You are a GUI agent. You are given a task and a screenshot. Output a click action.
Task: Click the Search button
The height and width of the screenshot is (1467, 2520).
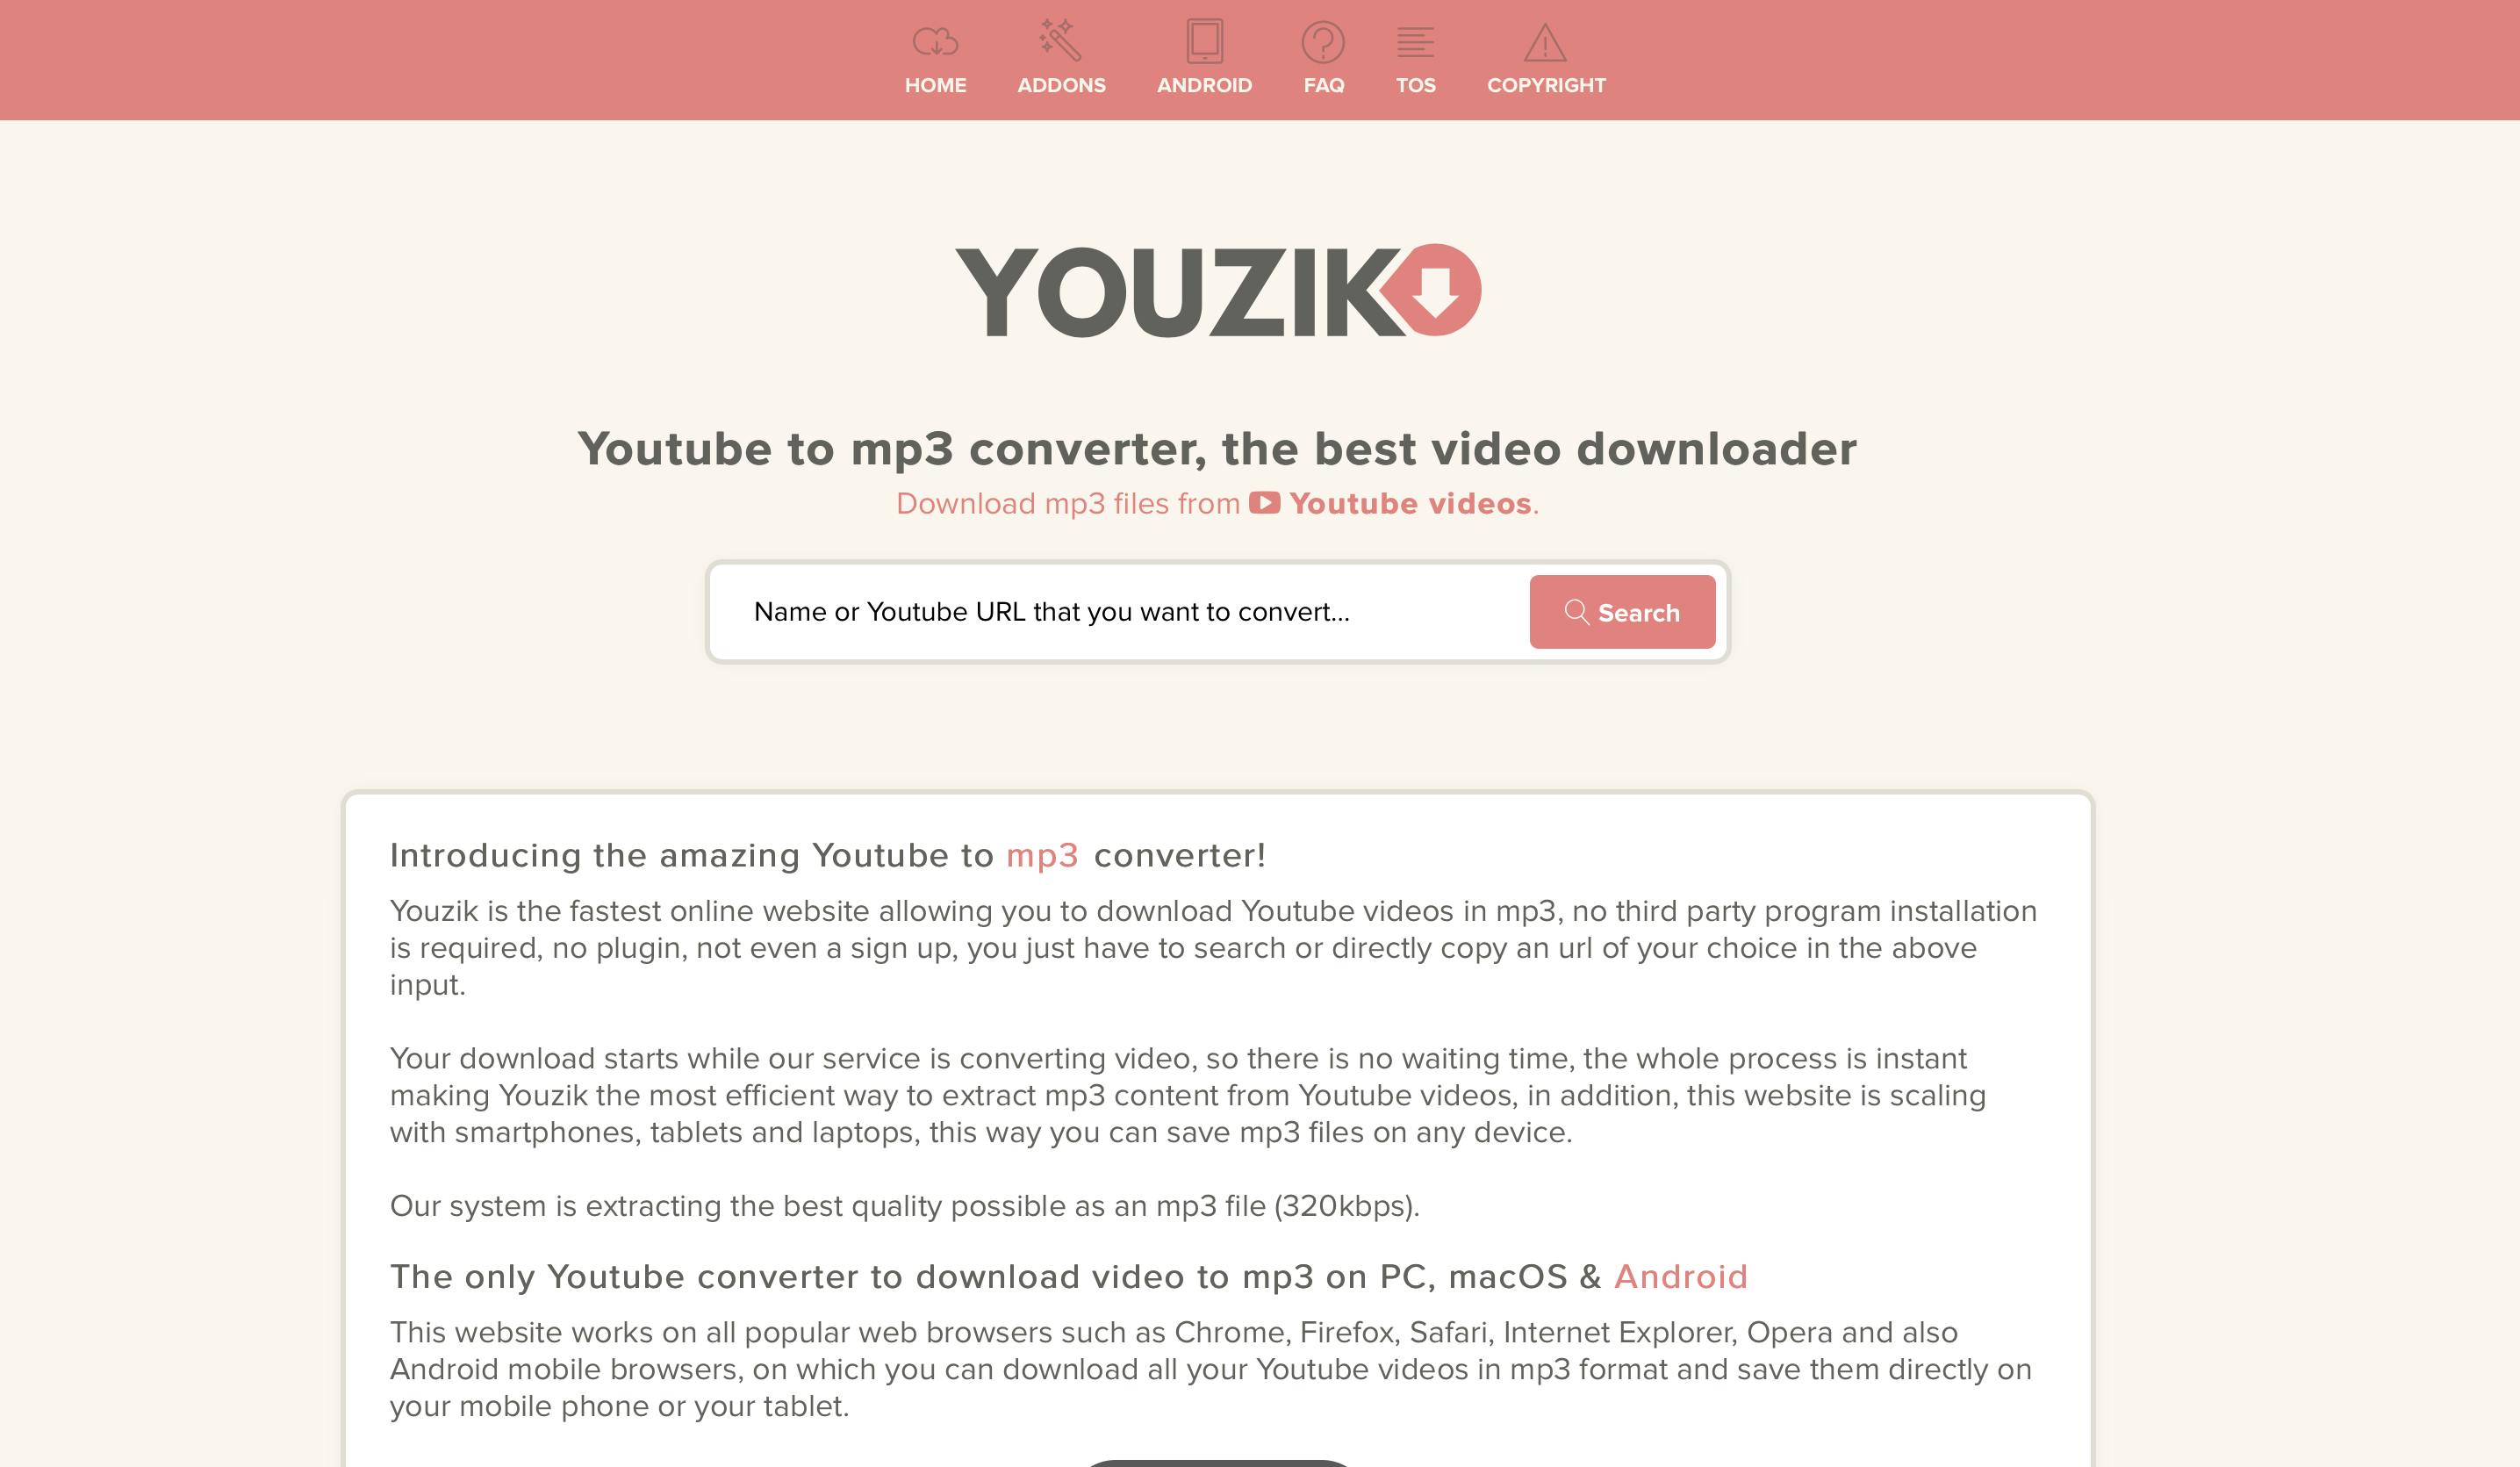click(1623, 611)
